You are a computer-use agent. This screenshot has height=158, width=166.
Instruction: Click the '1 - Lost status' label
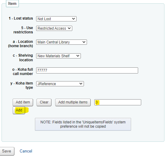[x=21, y=18]
